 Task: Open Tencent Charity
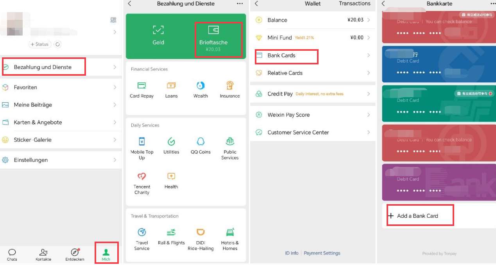(142, 183)
